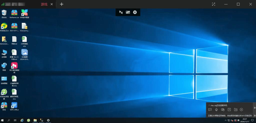Click ma..ng正在远程本机 status text
Image resolution: width=256 pixels, height=123 pixels.
click(219, 105)
